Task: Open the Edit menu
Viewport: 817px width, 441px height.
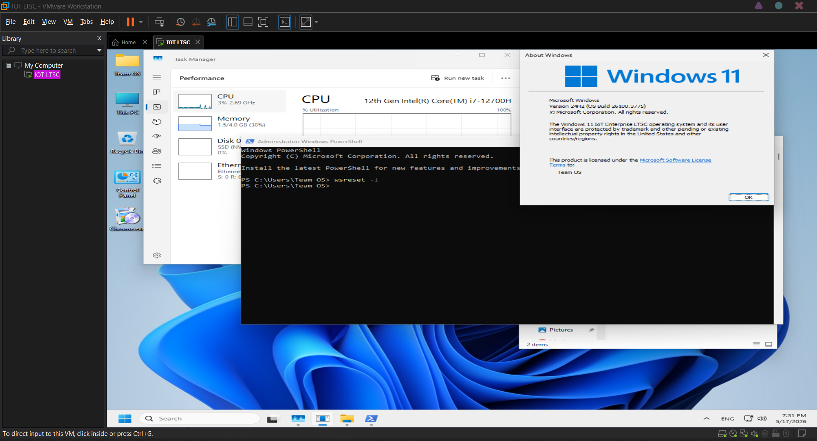Action: [29, 22]
